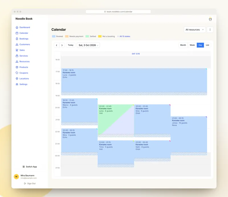The image size is (228, 197).
Task: Open Lena's 20:00 - 22:45 booking
Action: click(x=116, y=121)
